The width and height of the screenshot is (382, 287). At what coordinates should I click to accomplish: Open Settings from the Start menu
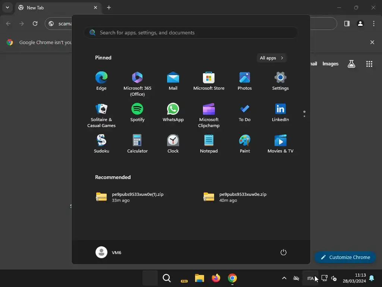[281, 81]
